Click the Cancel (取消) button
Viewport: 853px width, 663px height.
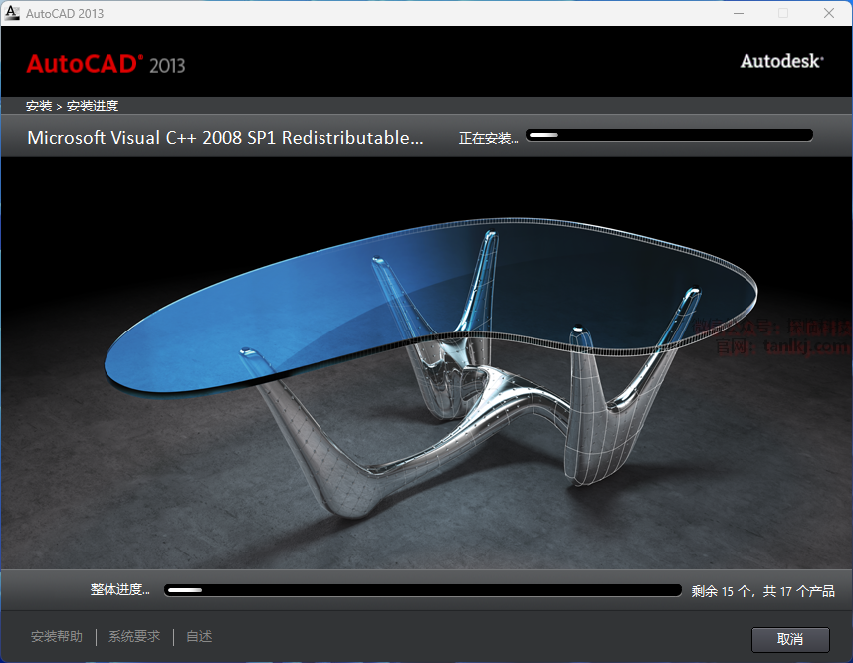[790, 639]
